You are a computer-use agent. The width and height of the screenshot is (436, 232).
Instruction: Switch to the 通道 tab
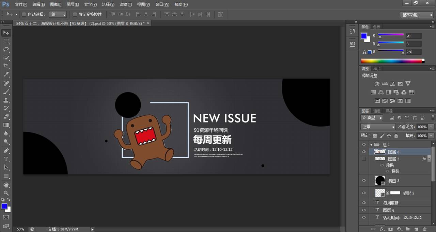tap(377, 111)
